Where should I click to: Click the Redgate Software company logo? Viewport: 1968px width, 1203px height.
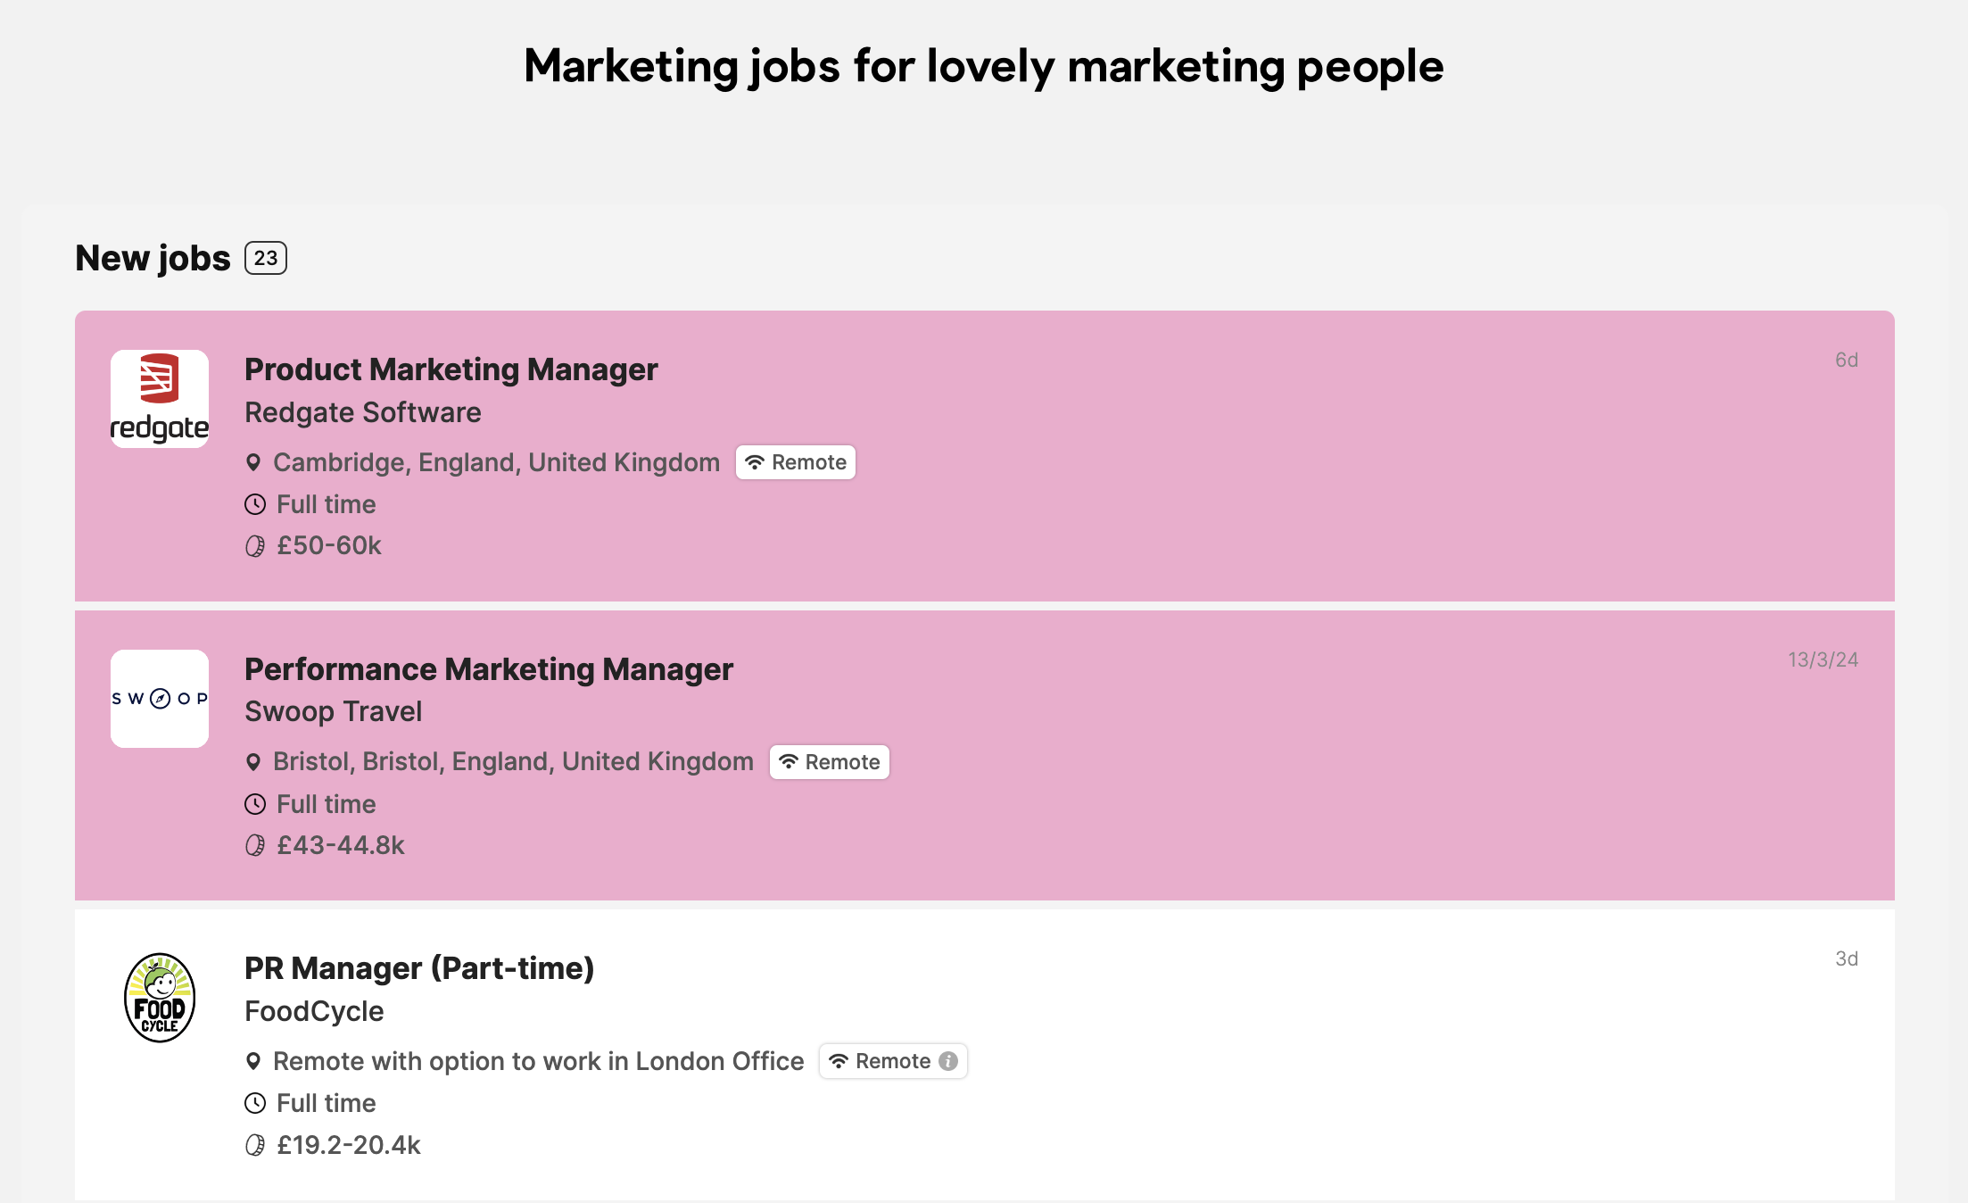coord(159,398)
